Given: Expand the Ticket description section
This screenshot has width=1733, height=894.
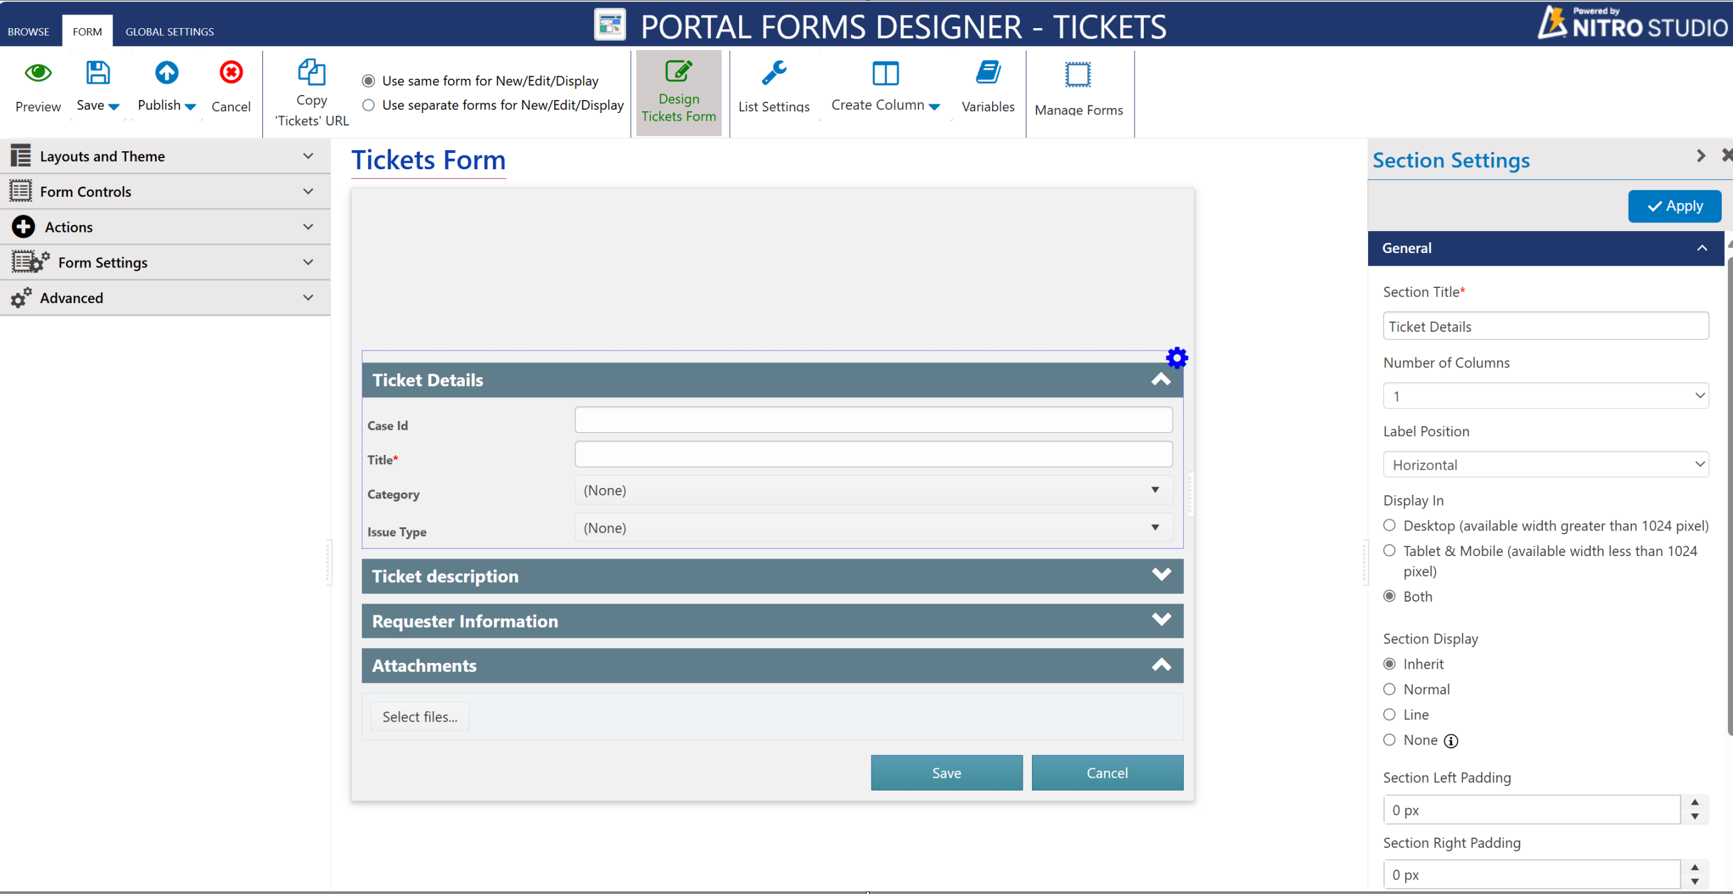Looking at the screenshot, I should pos(1161,575).
